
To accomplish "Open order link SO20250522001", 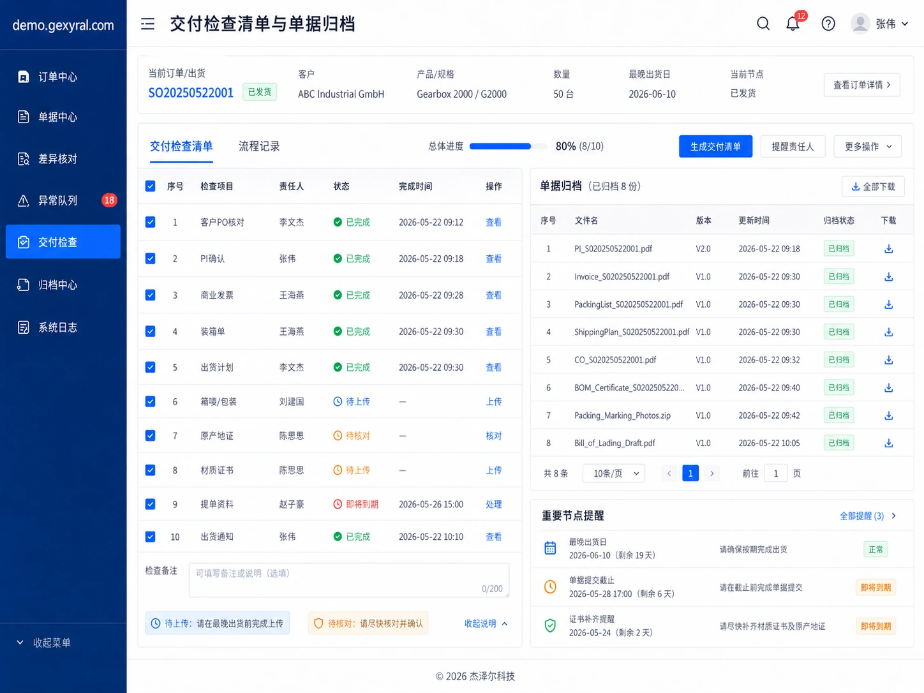I will click(x=191, y=93).
